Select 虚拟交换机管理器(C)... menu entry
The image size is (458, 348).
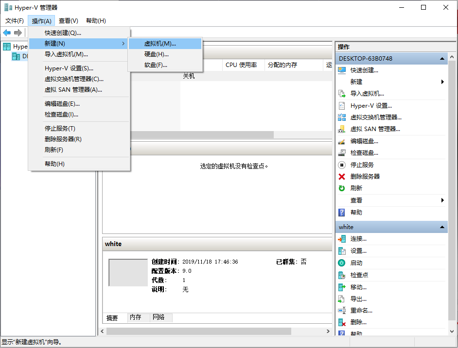pos(78,79)
